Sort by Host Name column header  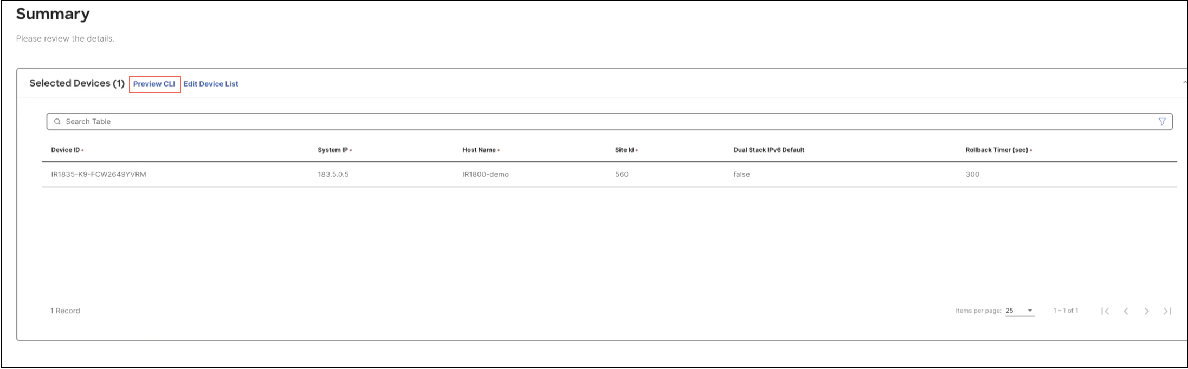[x=479, y=150]
